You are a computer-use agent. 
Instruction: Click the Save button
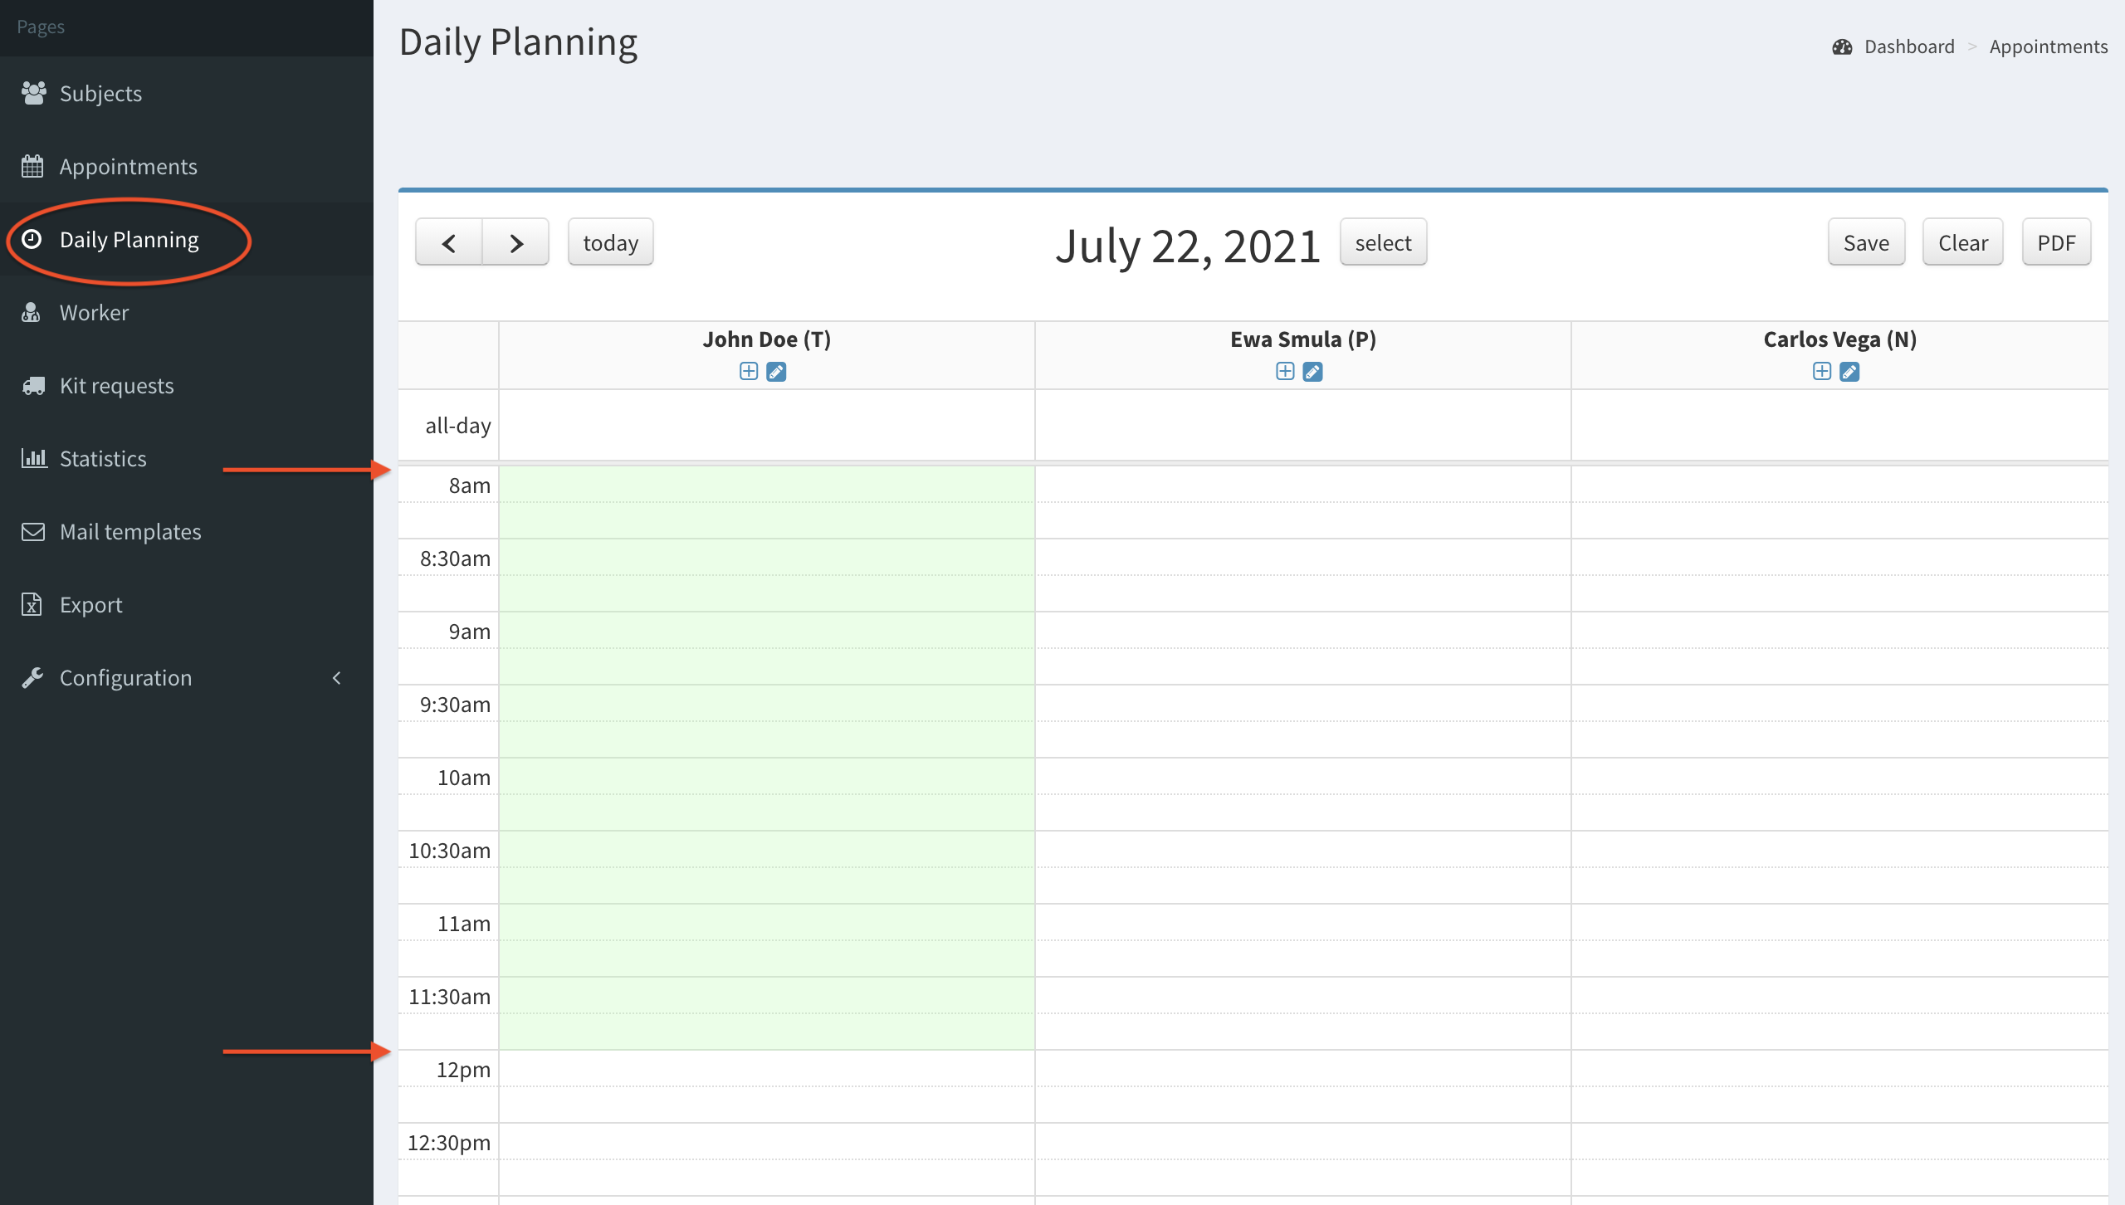point(1866,243)
